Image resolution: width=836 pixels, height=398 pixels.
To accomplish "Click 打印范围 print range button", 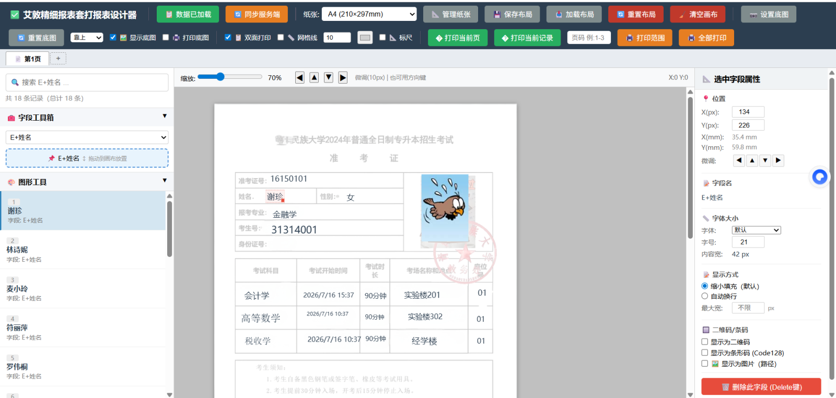I will pos(645,38).
